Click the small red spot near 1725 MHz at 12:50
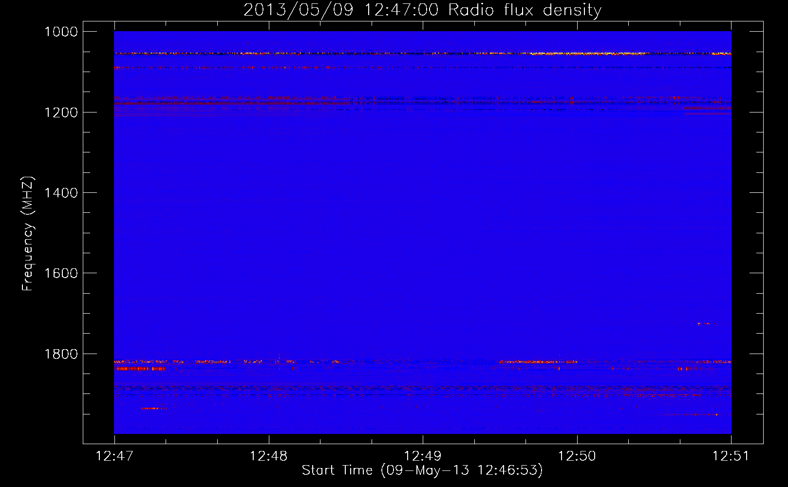This screenshot has width=788, height=487. (x=704, y=323)
